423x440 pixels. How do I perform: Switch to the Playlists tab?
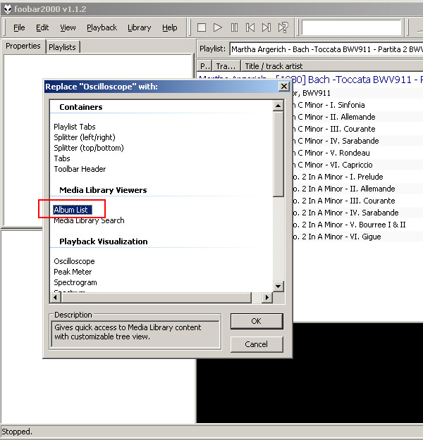[63, 47]
